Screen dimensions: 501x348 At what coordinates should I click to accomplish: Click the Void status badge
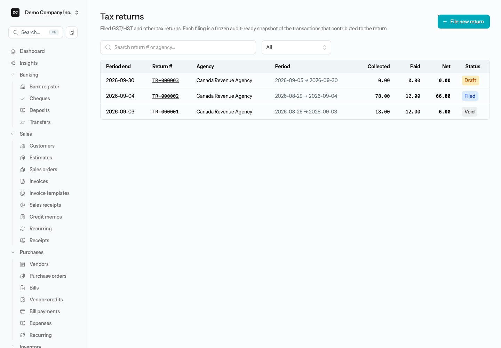(470, 112)
